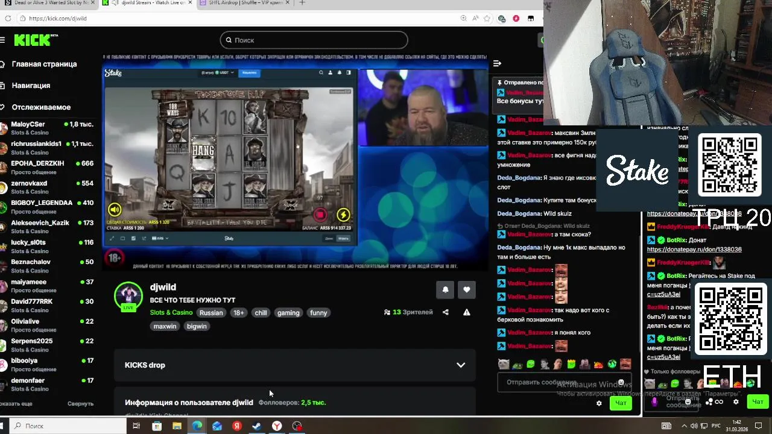772x434 pixels.
Task: Click Свернуть to collapse followed list
Action: (x=80, y=404)
